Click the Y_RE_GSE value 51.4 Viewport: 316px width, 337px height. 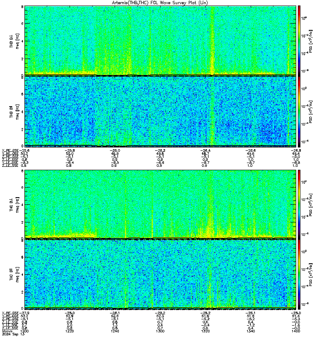296,316
